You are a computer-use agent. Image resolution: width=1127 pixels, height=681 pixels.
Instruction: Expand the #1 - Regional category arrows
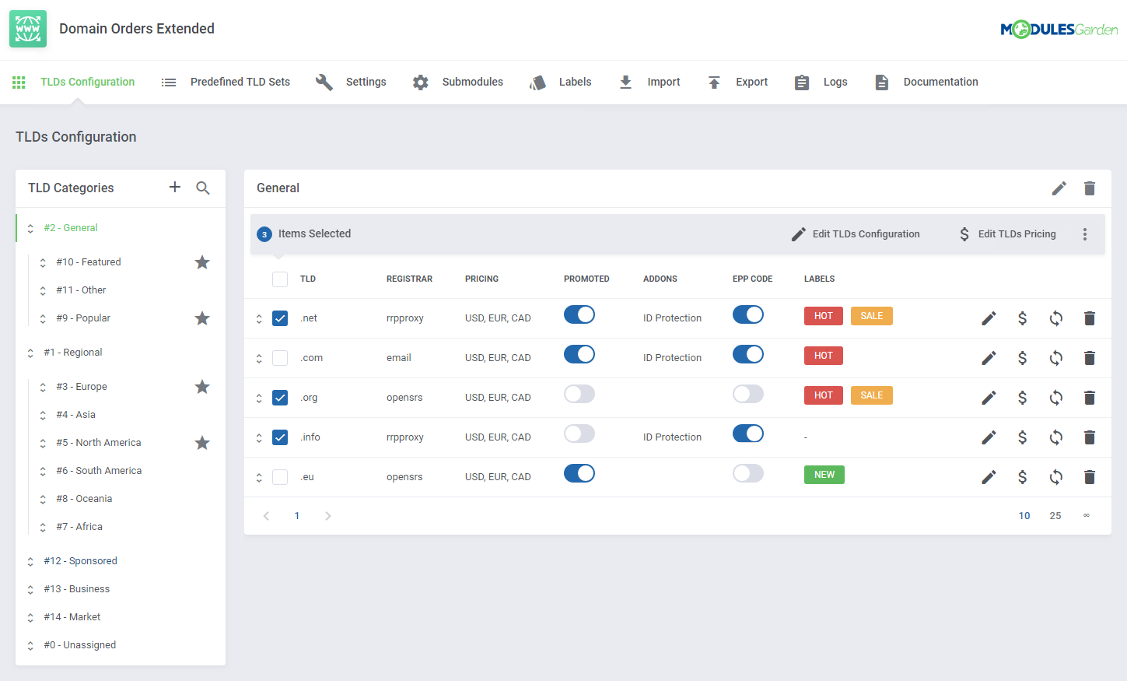(x=30, y=353)
